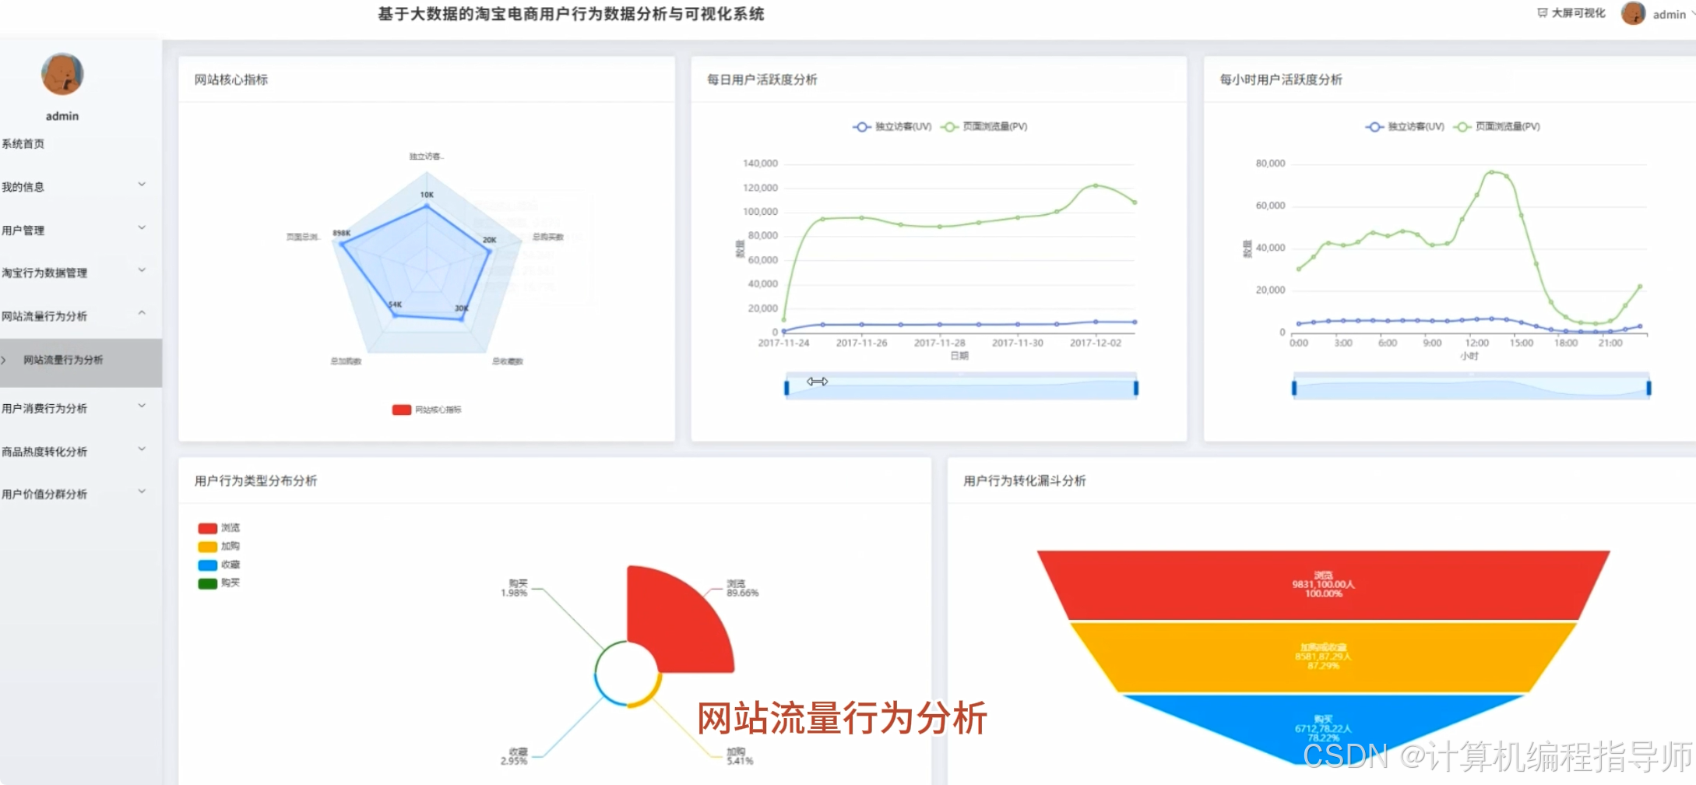Click the chevron next to 淘宝行为数据管理
This screenshot has height=785, width=1696.
(x=142, y=270)
